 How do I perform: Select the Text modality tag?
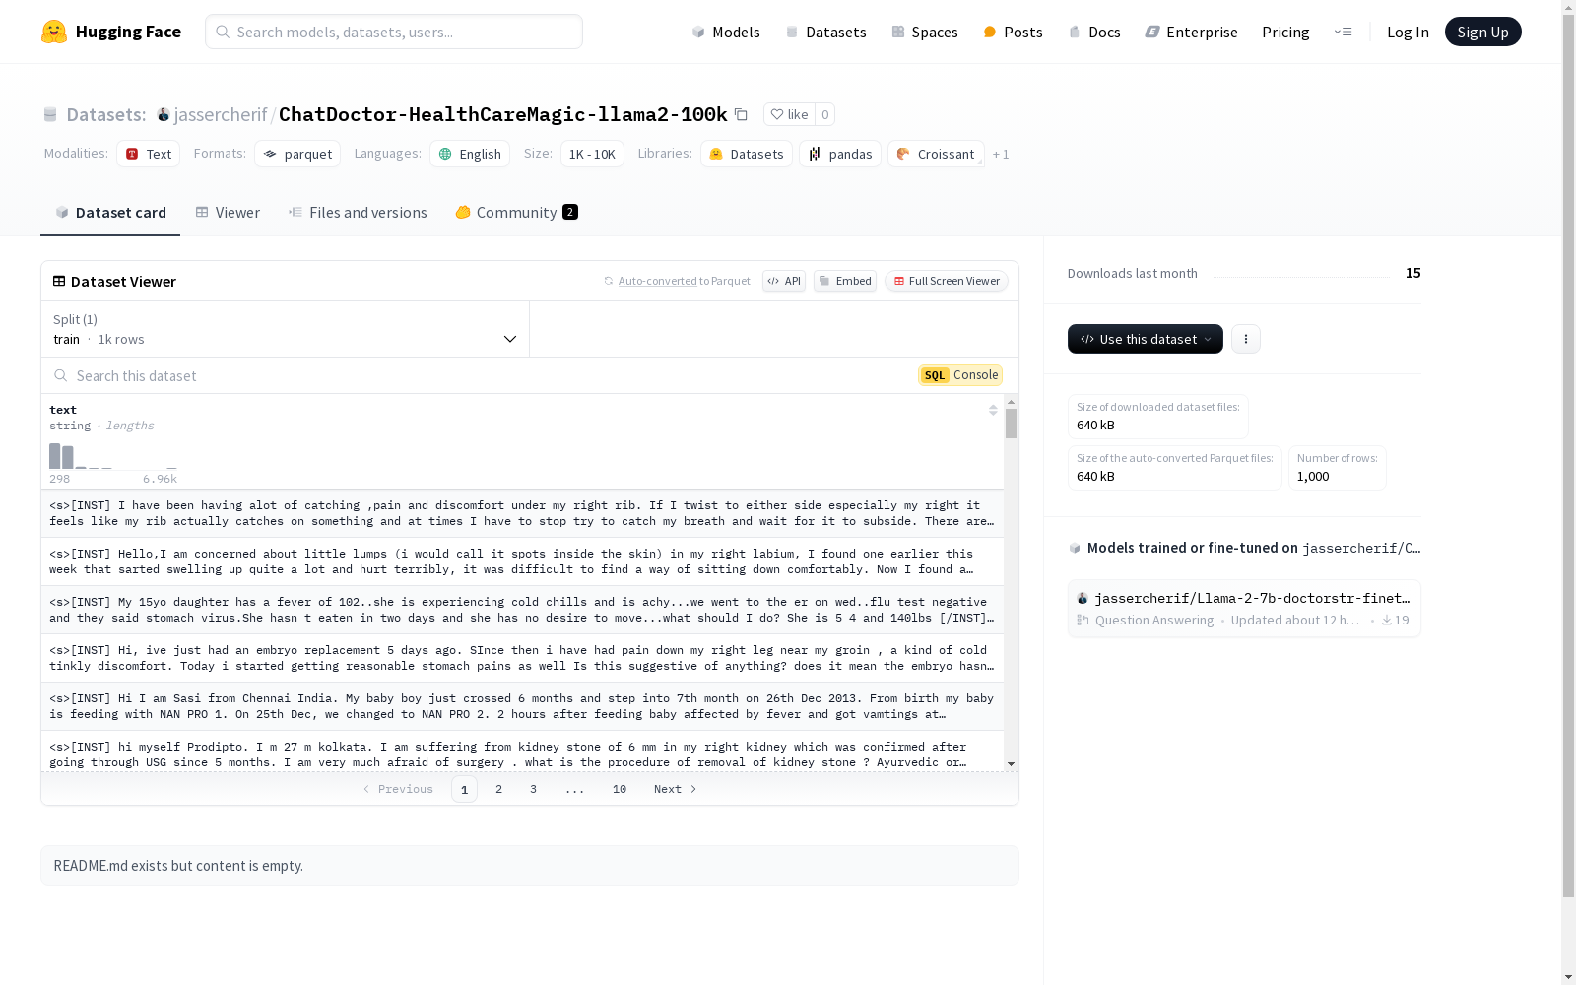click(148, 154)
